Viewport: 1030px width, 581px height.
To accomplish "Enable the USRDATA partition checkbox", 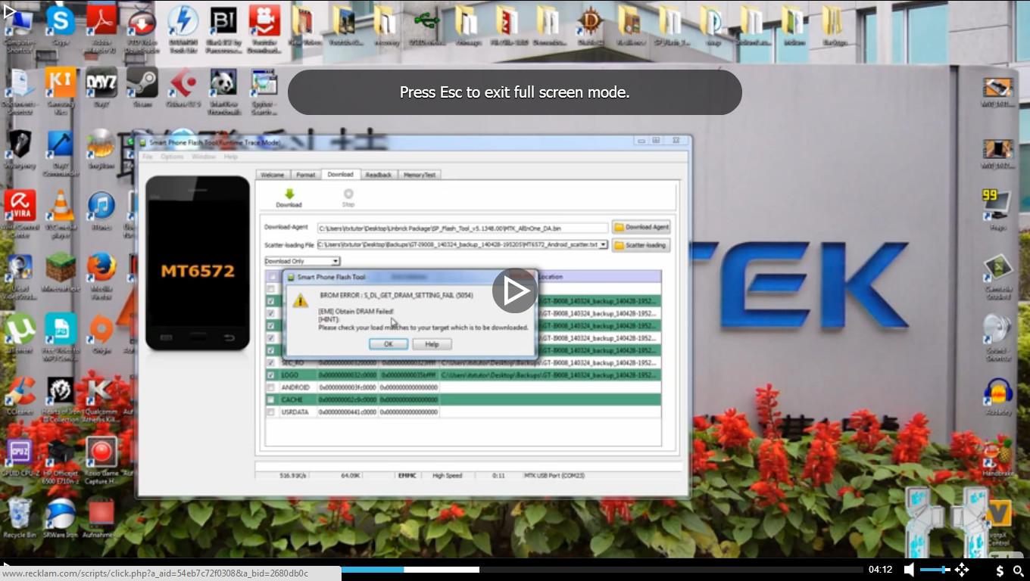I will [270, 412].
